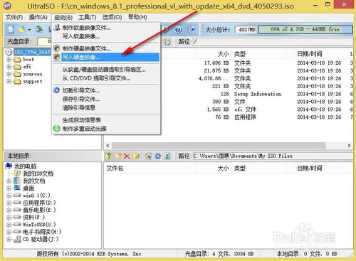The image size is (356, 261).
Task: Open the 选项(O) menu
Action: (x=112, y=17)
